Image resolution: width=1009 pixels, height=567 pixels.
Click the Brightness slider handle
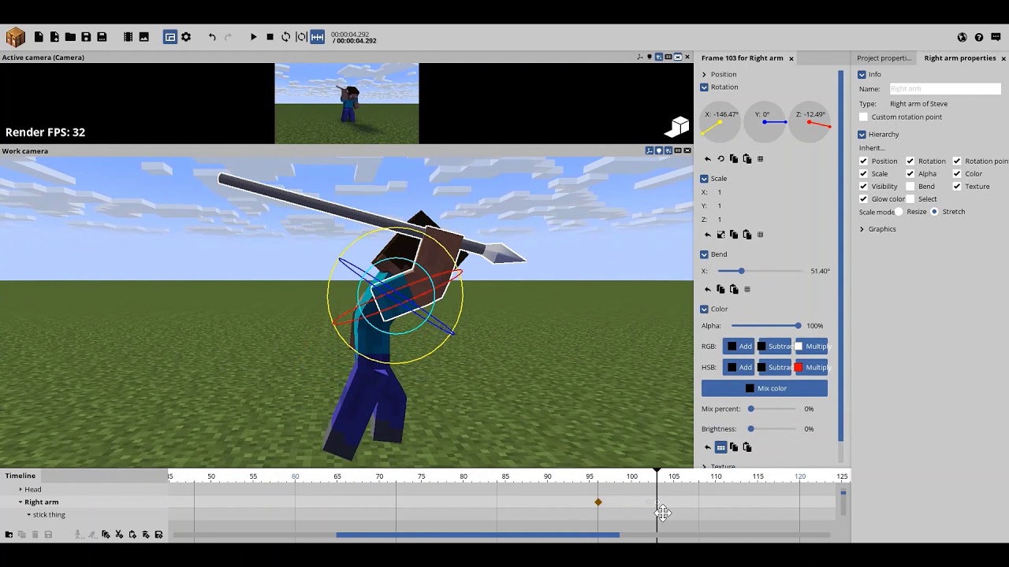point(751,429)
